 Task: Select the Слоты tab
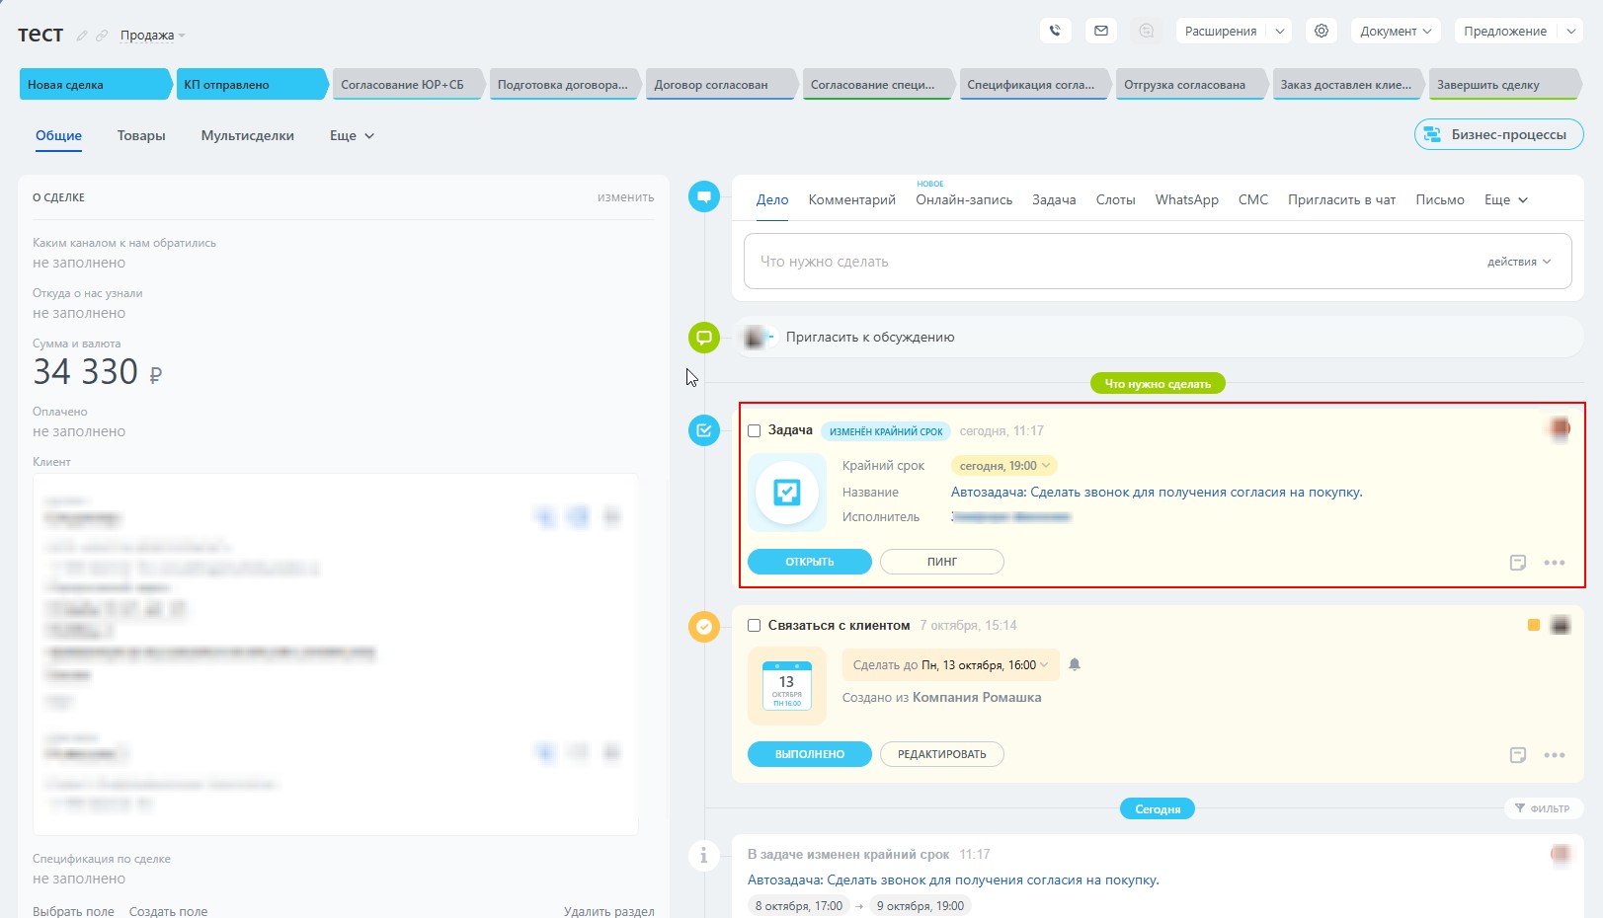point(1116,199)
